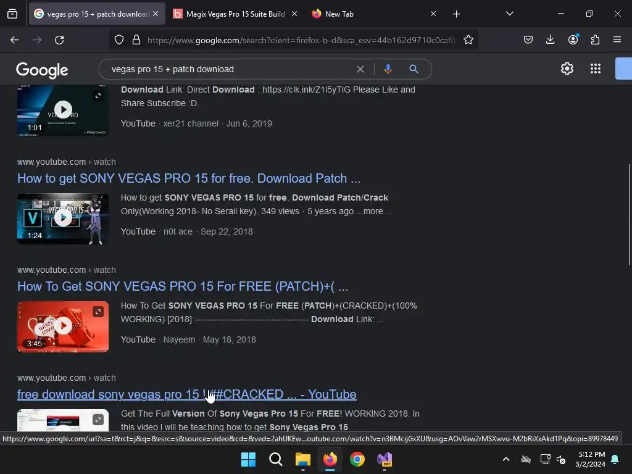Open the Save to Pocket icon
Image resolution: width=632 pixels, height=474 pixels.
(528, 39)
